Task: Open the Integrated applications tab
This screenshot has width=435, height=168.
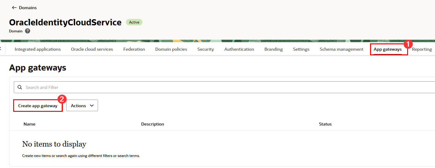Action: pyautogui.click(x=38, y=49)
